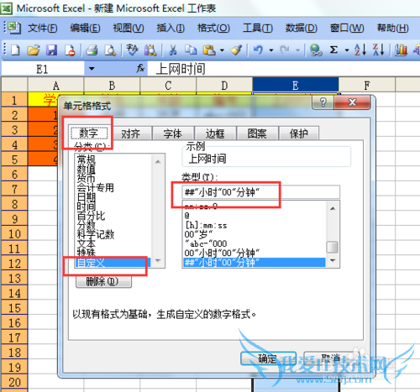Switch to the 字体 tab

tap(173, 133)
